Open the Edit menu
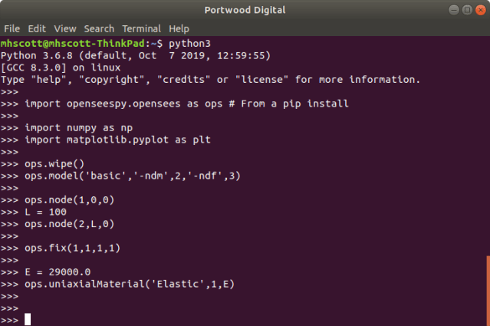This screenshot has width=490, height=326. 38,28
